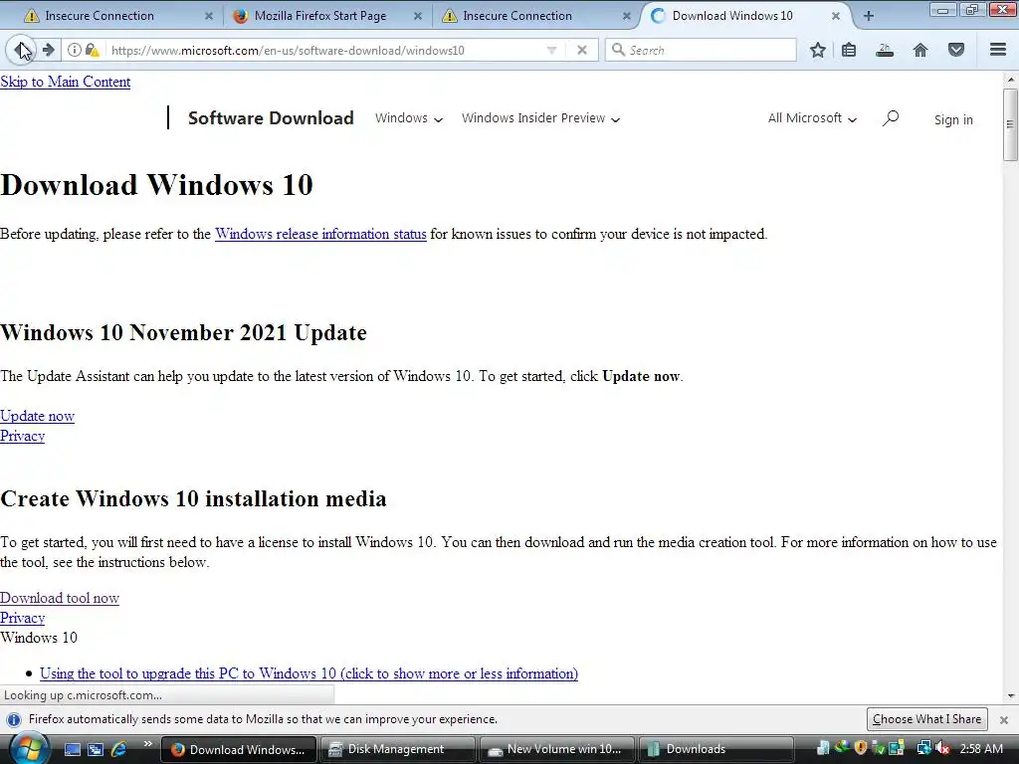Viewport: 1019px width, 764px height.
Task: Bookmark this page with the star icon
Action: tap(818, 50)
